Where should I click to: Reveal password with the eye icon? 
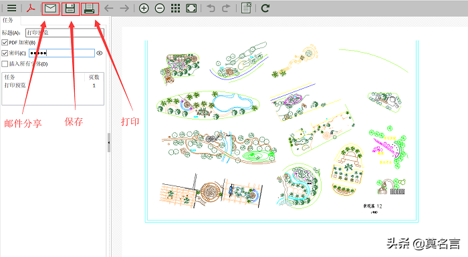click(x=100, y=53)
